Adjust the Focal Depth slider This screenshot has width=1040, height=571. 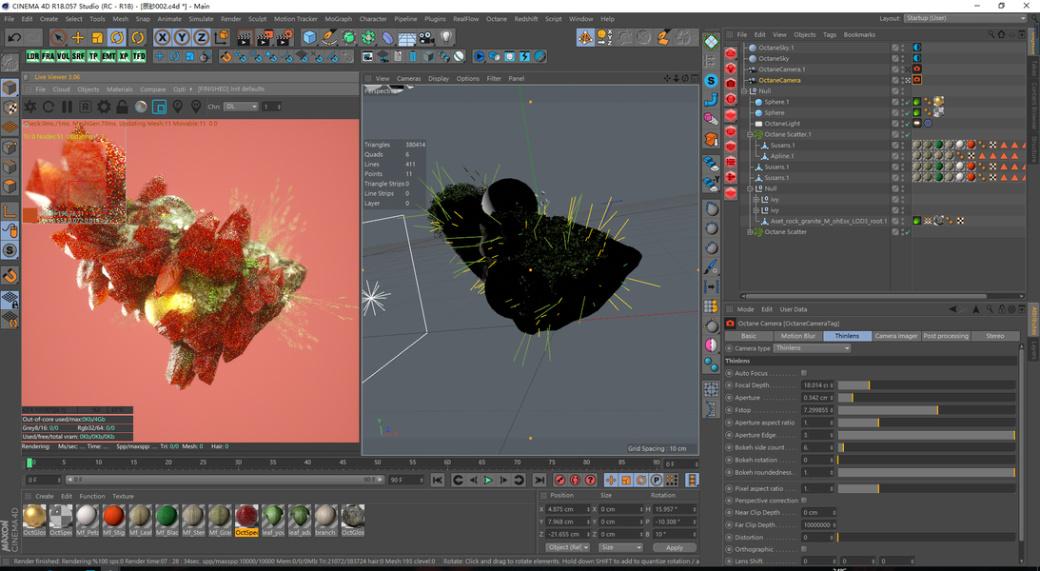[x=927, y=385]
